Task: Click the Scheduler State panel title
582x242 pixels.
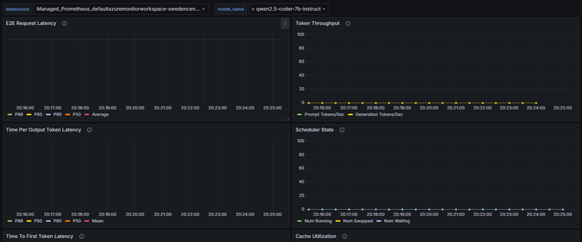Action: [x=315, y=130]
